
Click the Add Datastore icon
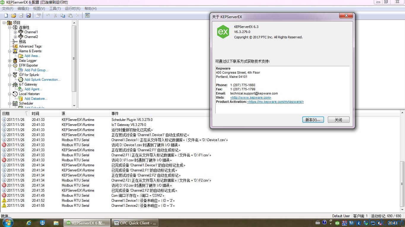click(21, 99)
